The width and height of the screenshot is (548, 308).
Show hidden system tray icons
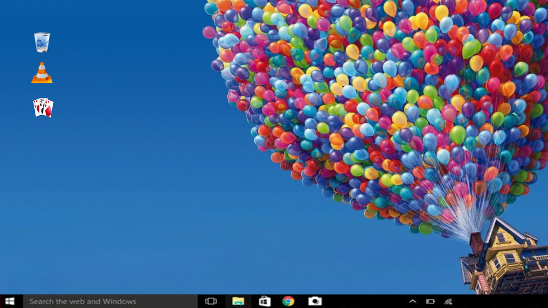412,301
